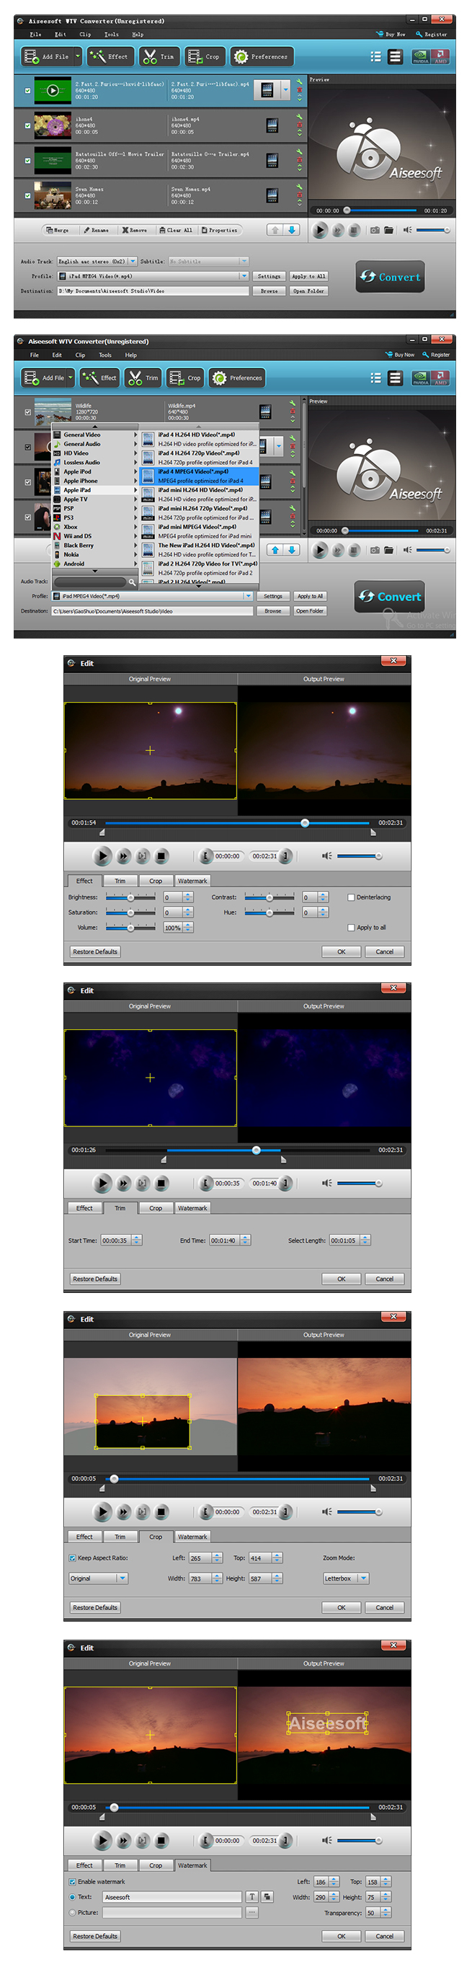This screenshot has width=472, height=1982.
Task: Mute speaker icon in Edit dialog with Brightness controls
Action: click(326, 856)
